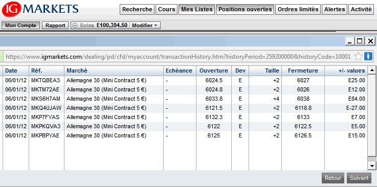Click the IG Markets logo
Image resolution: width=377 pixels, height=187 pixels.
(x=40, y=9)
